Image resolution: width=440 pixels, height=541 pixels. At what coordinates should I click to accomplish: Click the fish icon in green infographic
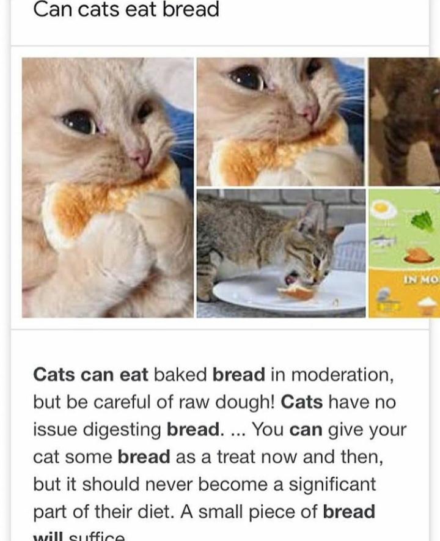(x=383, y=241)
